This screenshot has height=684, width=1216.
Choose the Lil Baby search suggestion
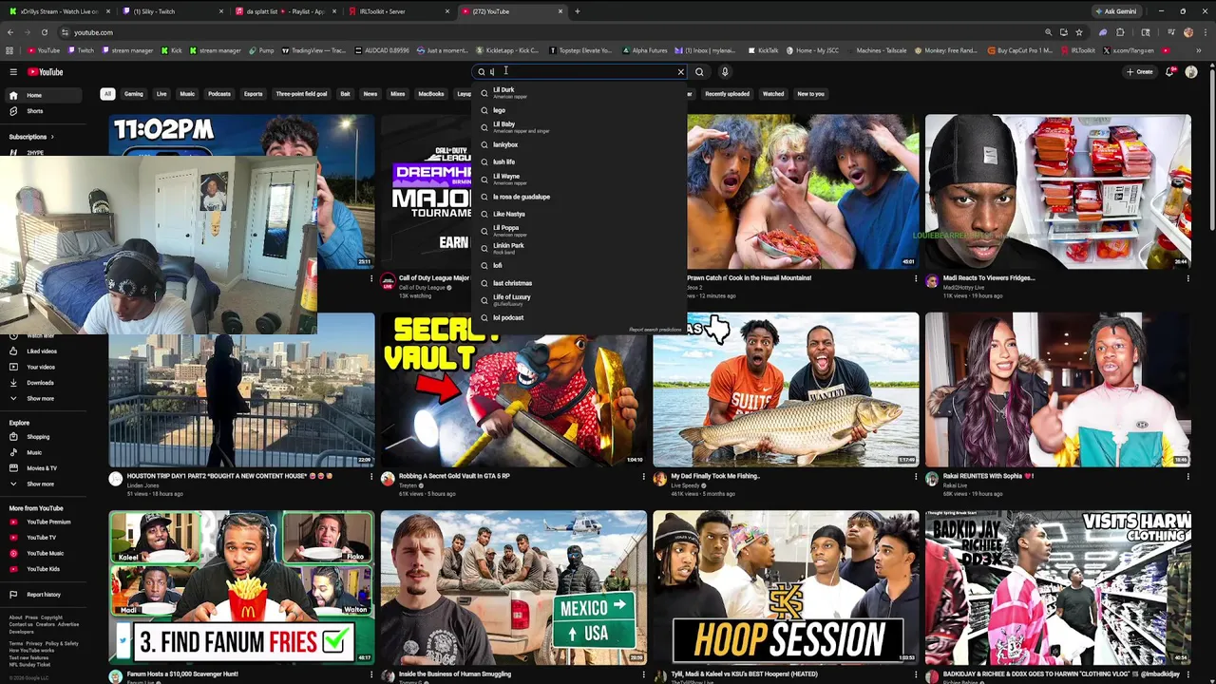[578, 127]
